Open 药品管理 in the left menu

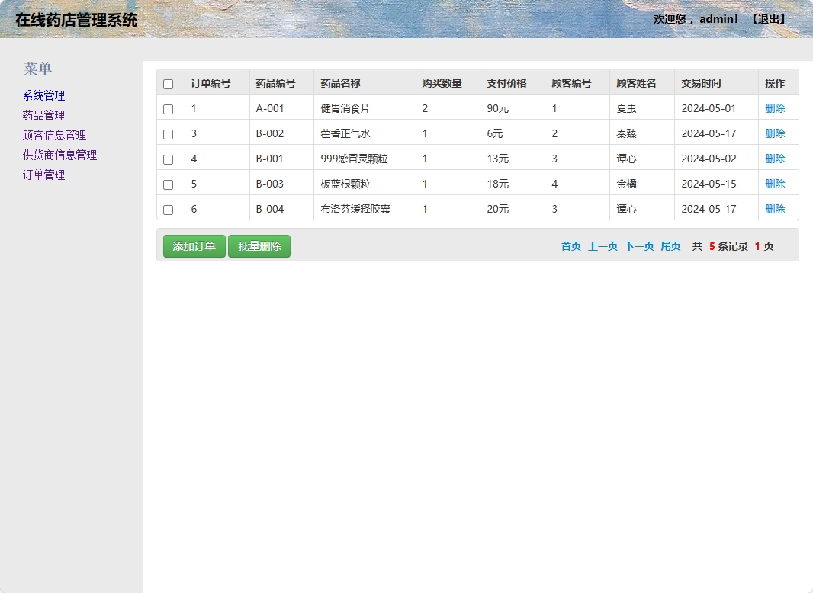(x=42, y=115)
